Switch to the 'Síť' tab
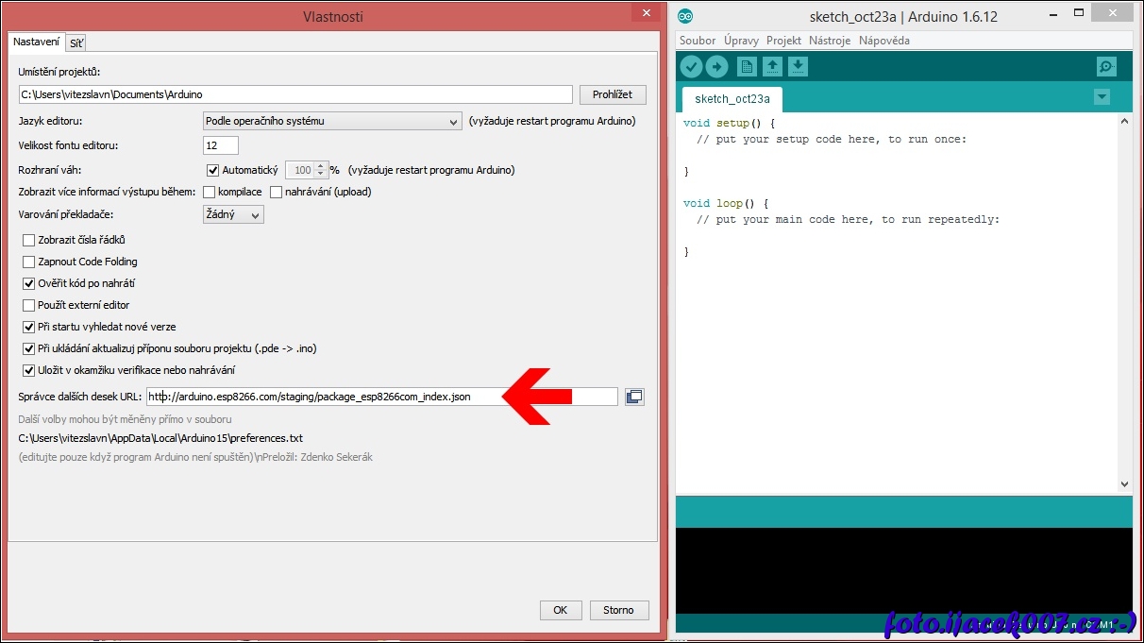Image resolution: width=1144 pixels, height=643 pixels. [76, 42]
